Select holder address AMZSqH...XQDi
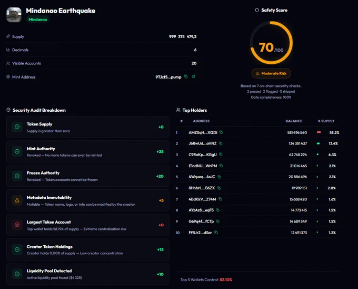Screen dimensions: 358x289 tap(203, 132)
